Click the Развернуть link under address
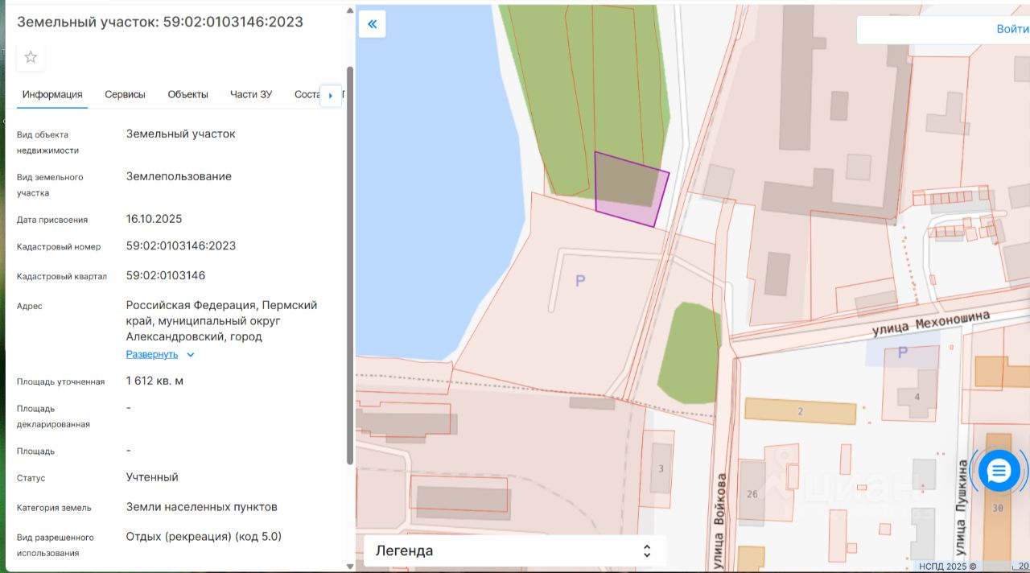This screenshot has width=1030, height=573. [x=151, y=355]
